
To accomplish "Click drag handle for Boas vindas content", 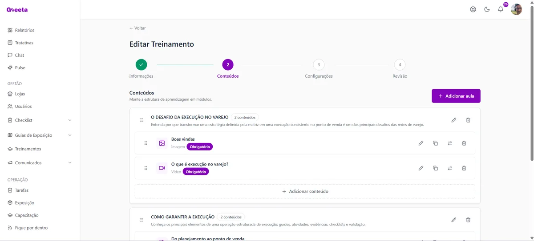I will click(146, 143).
